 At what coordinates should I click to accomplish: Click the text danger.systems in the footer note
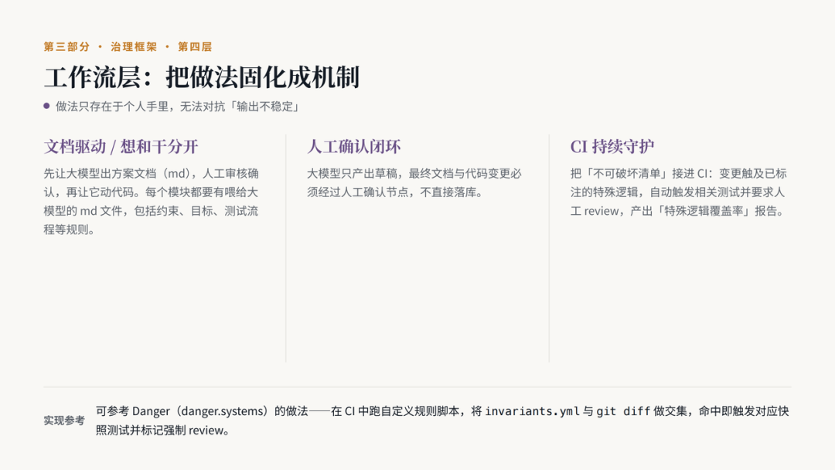tap(223, 411)
